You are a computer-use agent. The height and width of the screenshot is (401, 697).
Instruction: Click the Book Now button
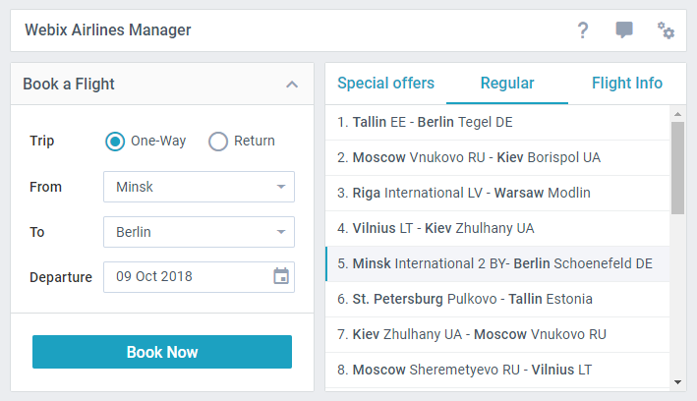click(162, 352)
